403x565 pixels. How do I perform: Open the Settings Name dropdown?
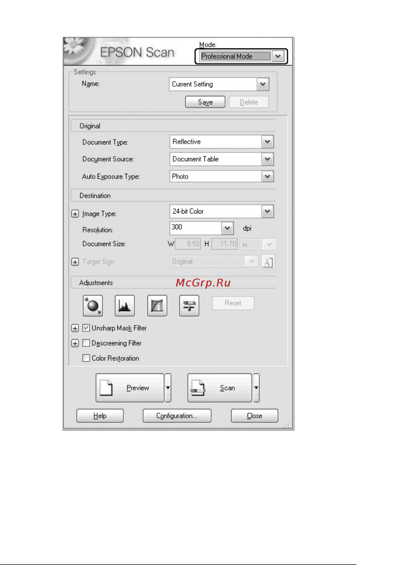point(219,84)
